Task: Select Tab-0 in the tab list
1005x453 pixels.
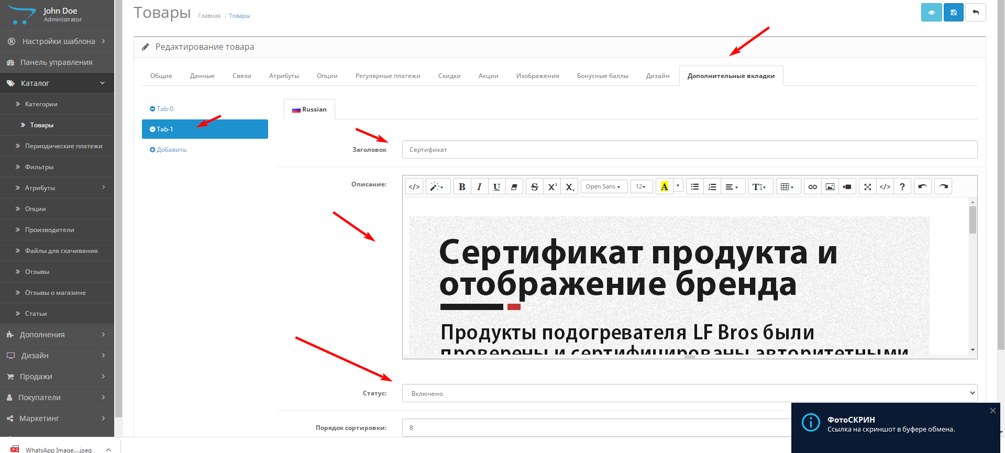Action: coord(205,109)
